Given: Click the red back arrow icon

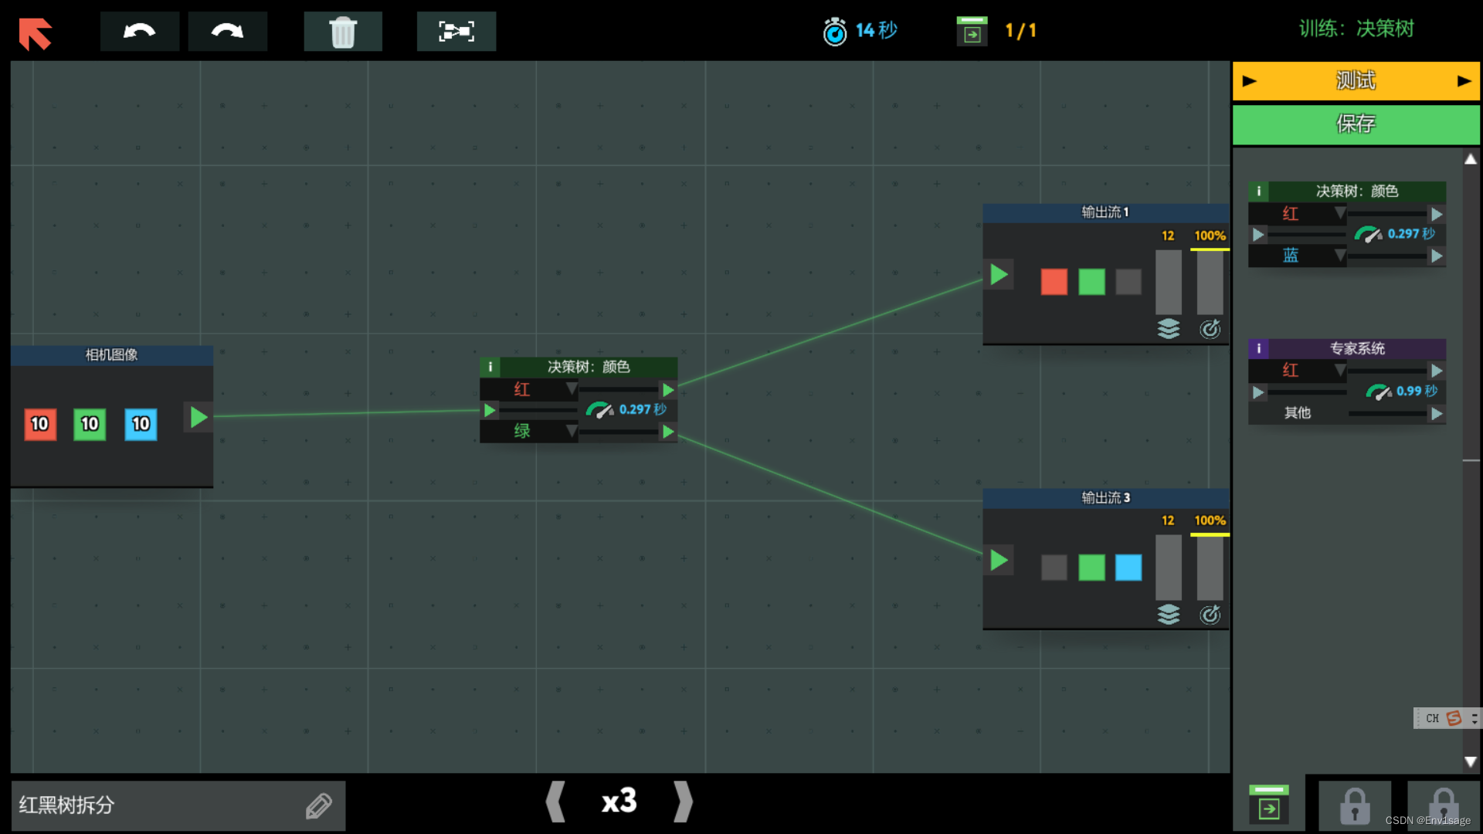Looking at the screenshot, I should pos(35,33).
